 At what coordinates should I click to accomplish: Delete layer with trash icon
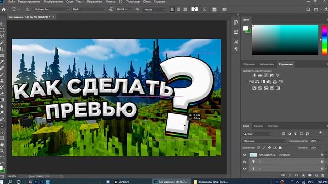pos(322,175)
